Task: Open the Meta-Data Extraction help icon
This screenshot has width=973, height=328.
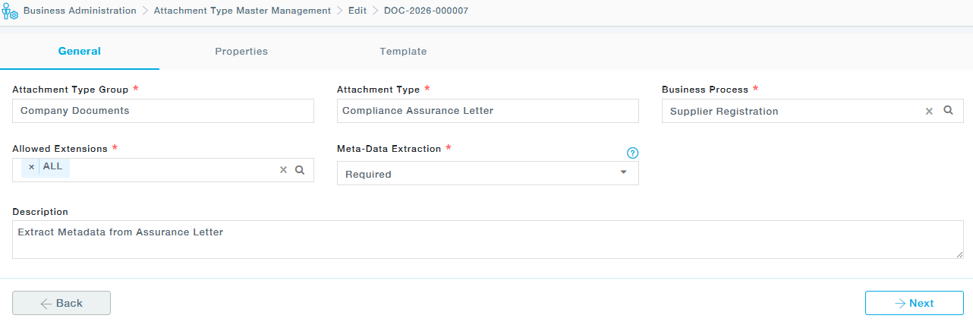Action: point(633,153)
